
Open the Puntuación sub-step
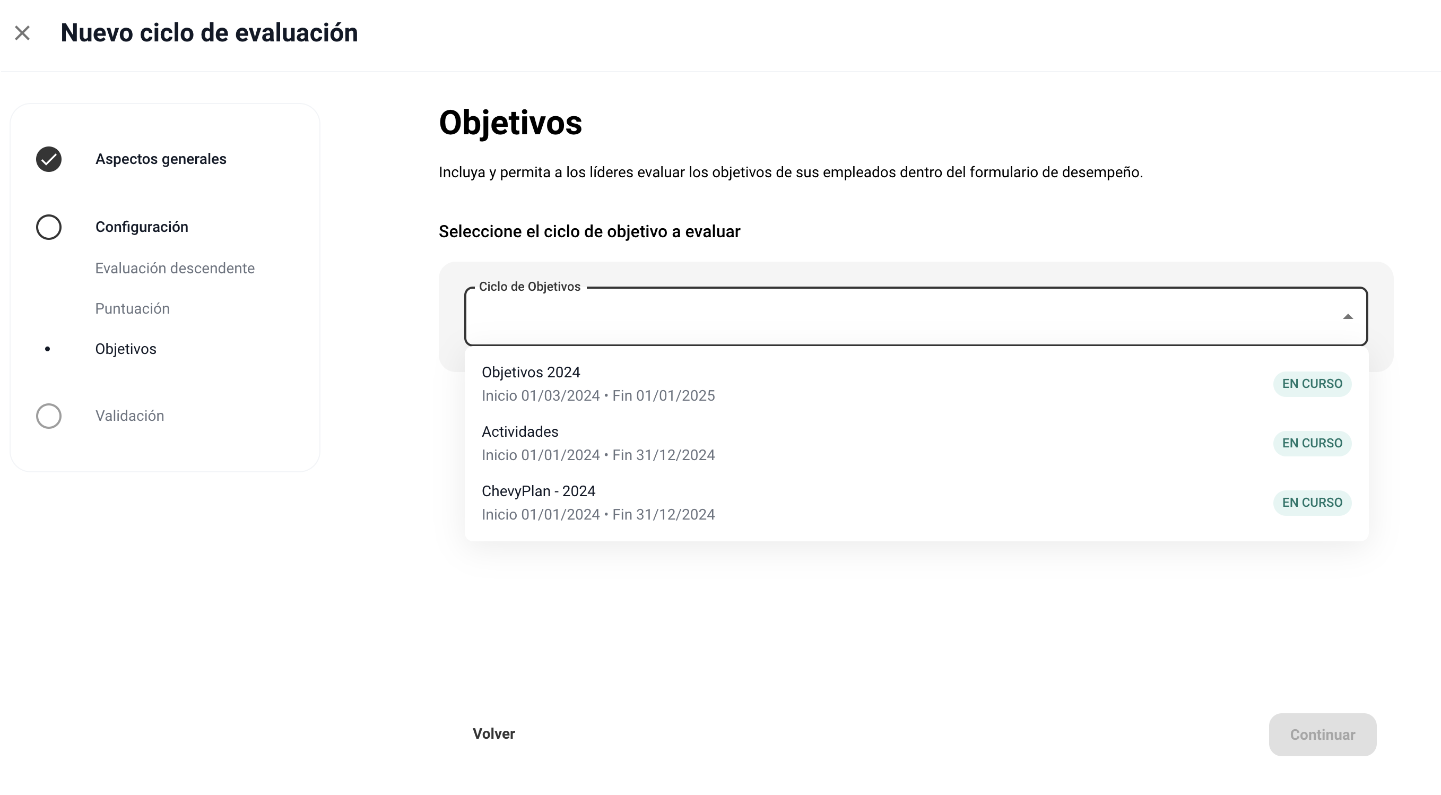(x=132, y=309)
